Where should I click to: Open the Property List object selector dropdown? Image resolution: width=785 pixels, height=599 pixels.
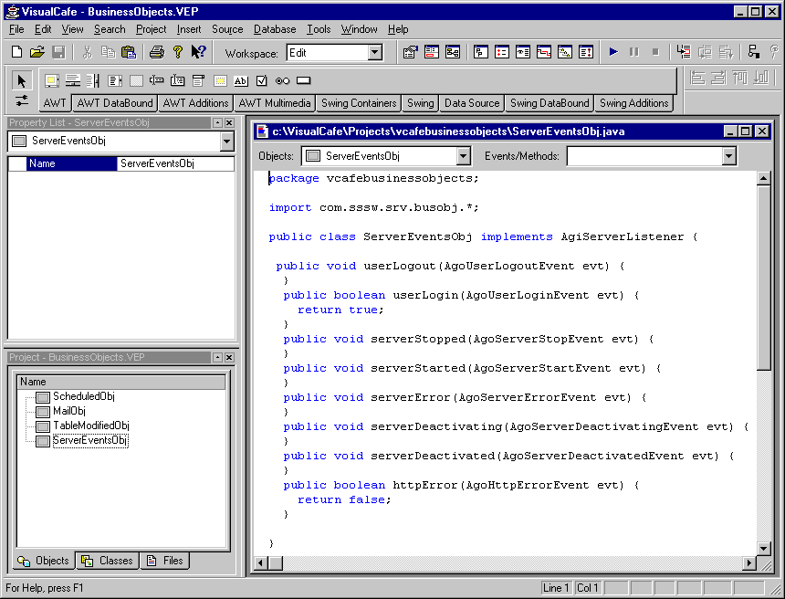click(226, 142)
